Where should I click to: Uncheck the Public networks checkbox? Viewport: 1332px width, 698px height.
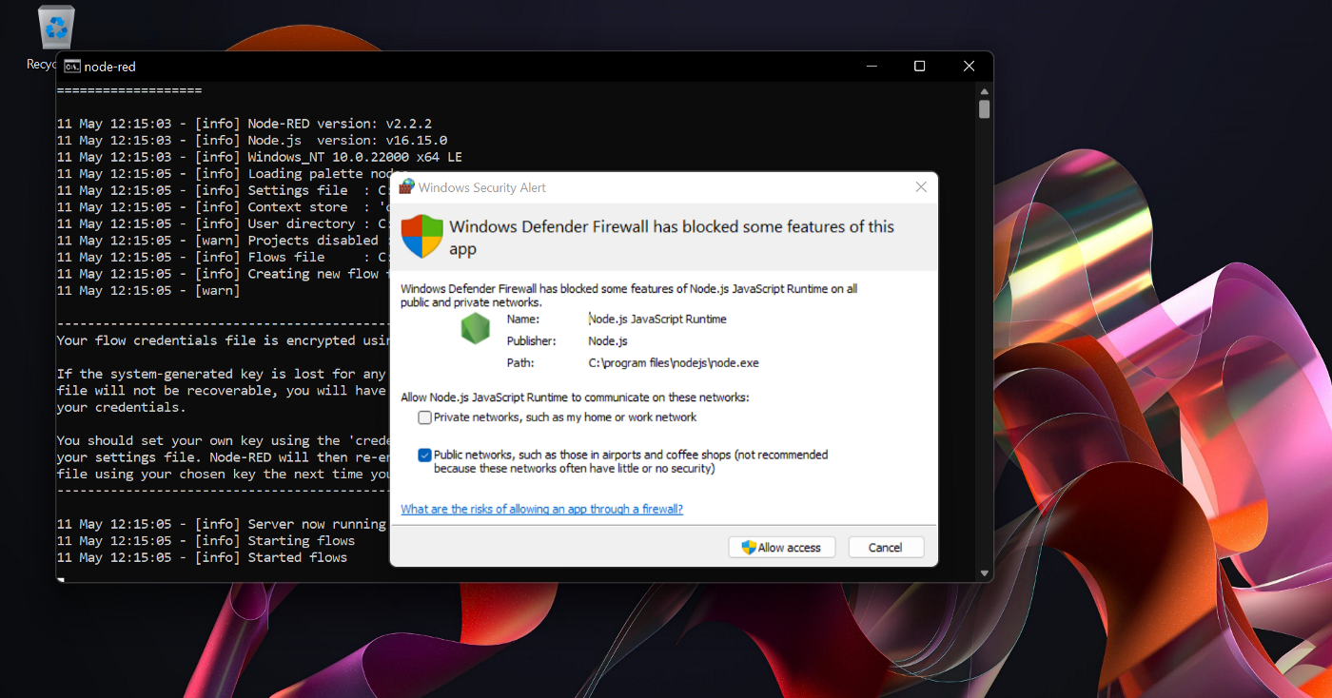tap(425, 456)
